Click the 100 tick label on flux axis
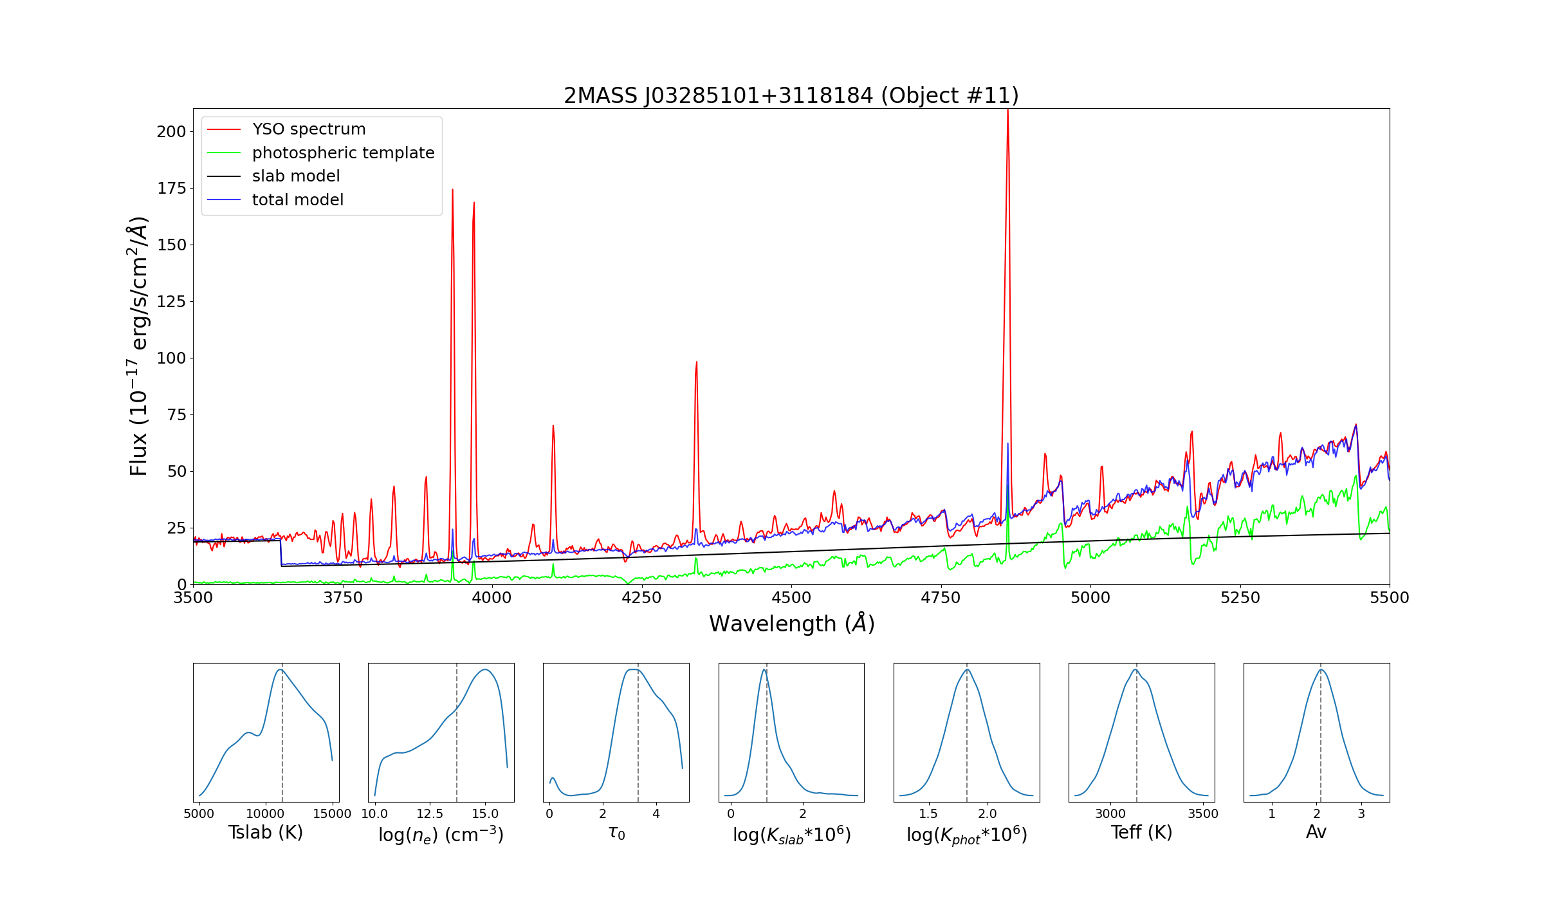 pyautogui.click(x=171, y=358)
